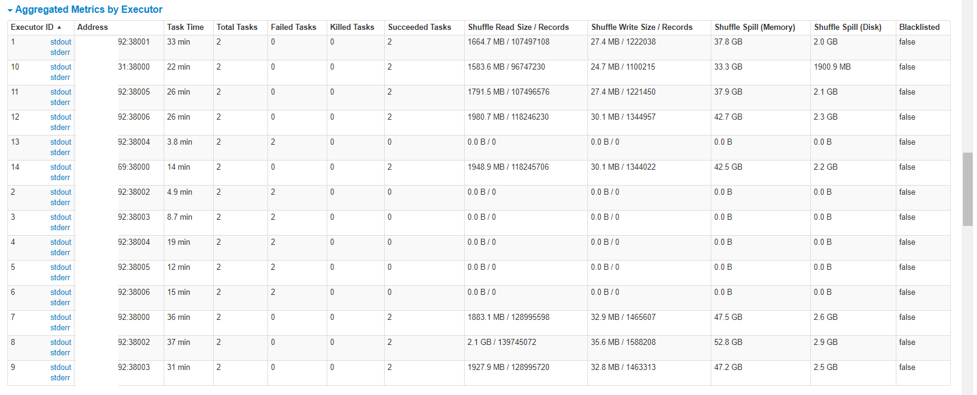This screenshot has width=977, height=395.
Task: Open stdout log for executor 5
Action: coord(60,267)
